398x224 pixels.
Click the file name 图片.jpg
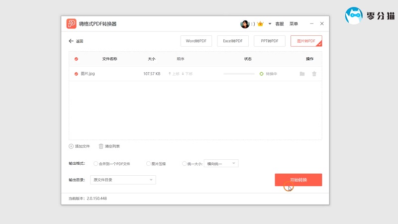pyautogui.click(x=88, y=74)
